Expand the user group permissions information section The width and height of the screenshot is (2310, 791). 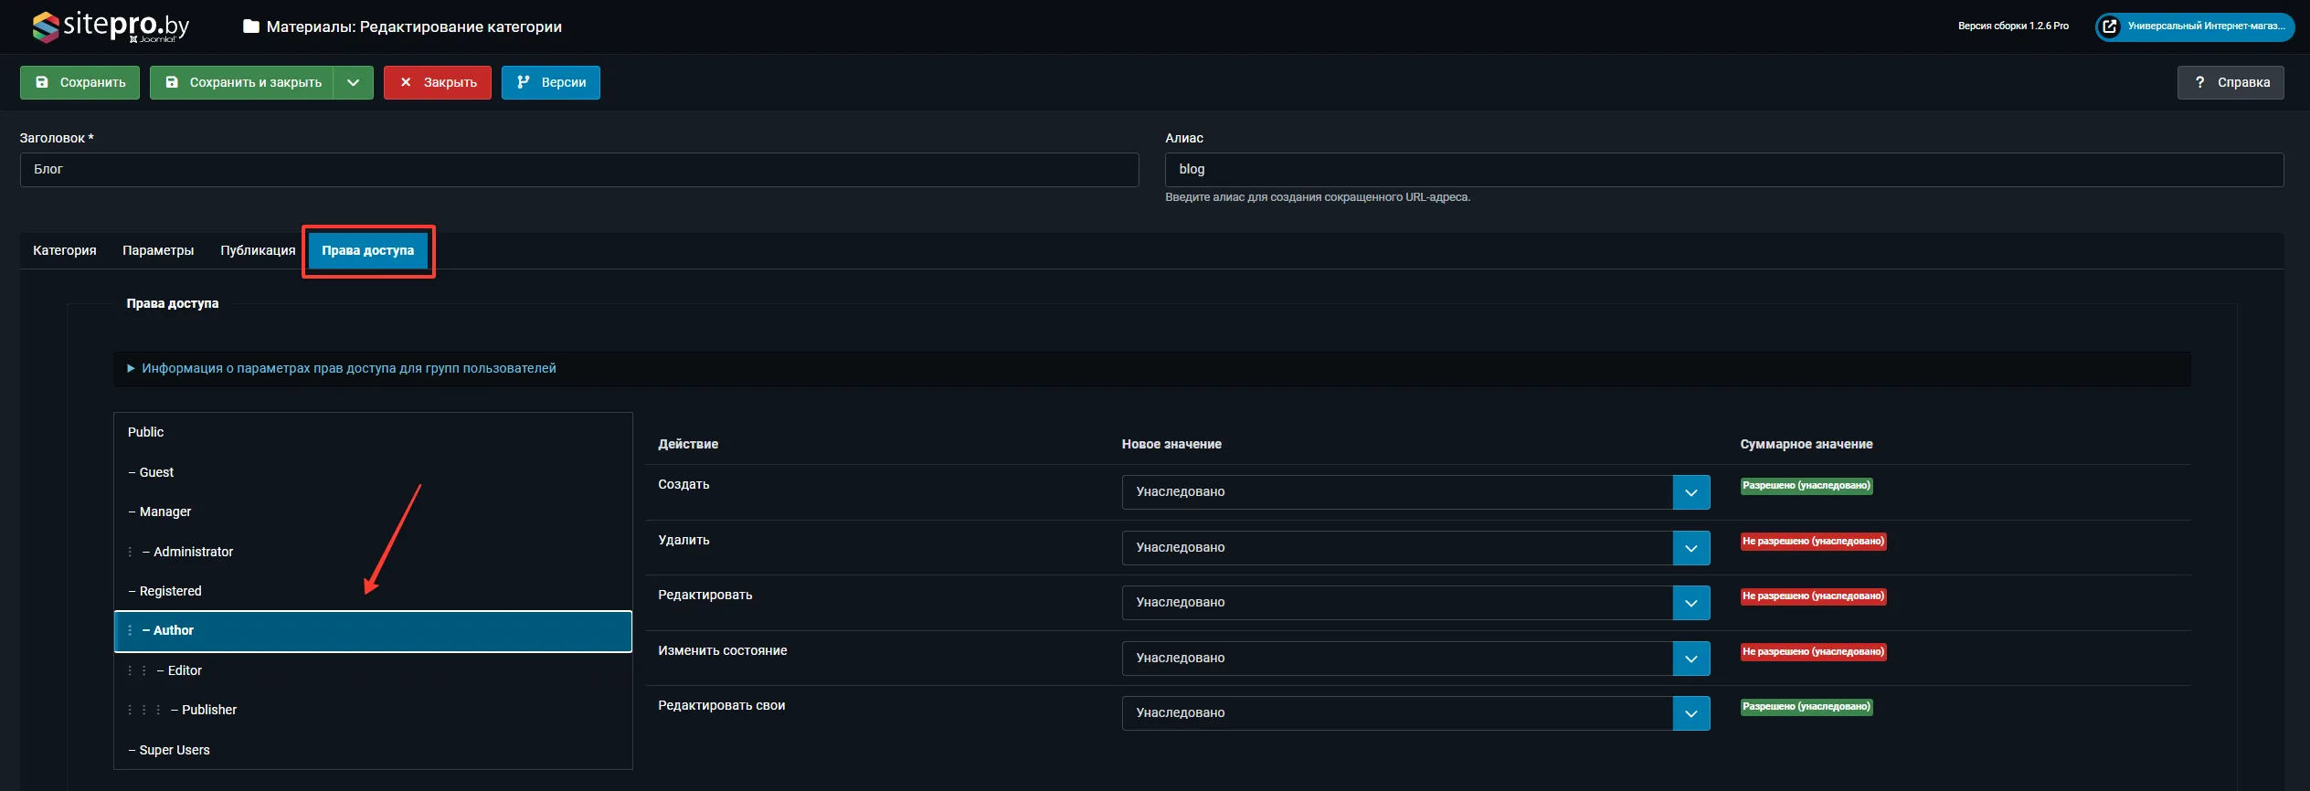tap(348, 368)
